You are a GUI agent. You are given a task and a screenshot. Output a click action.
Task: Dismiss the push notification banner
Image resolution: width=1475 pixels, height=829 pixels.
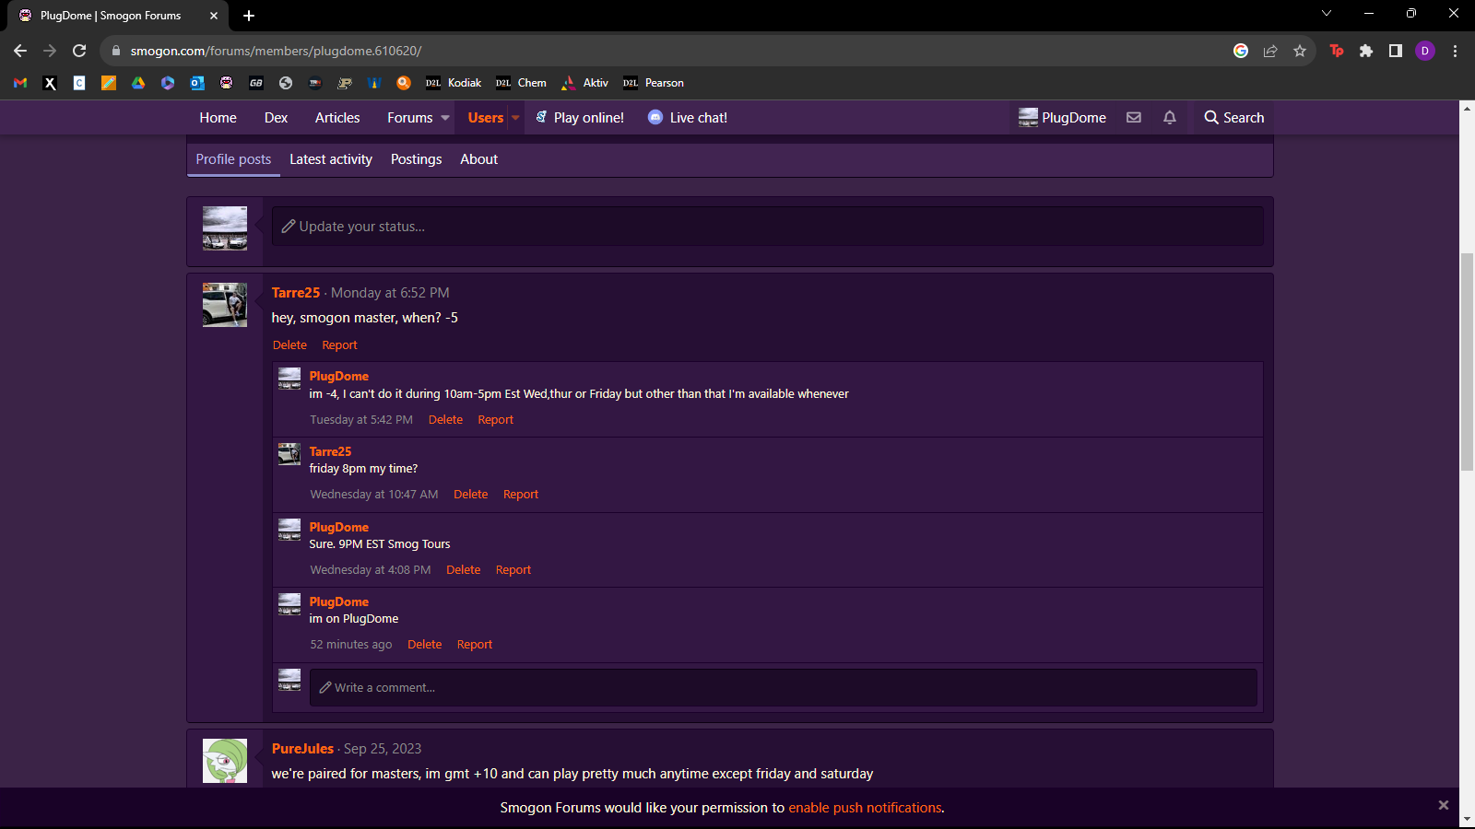click(x=1443, y=805)
